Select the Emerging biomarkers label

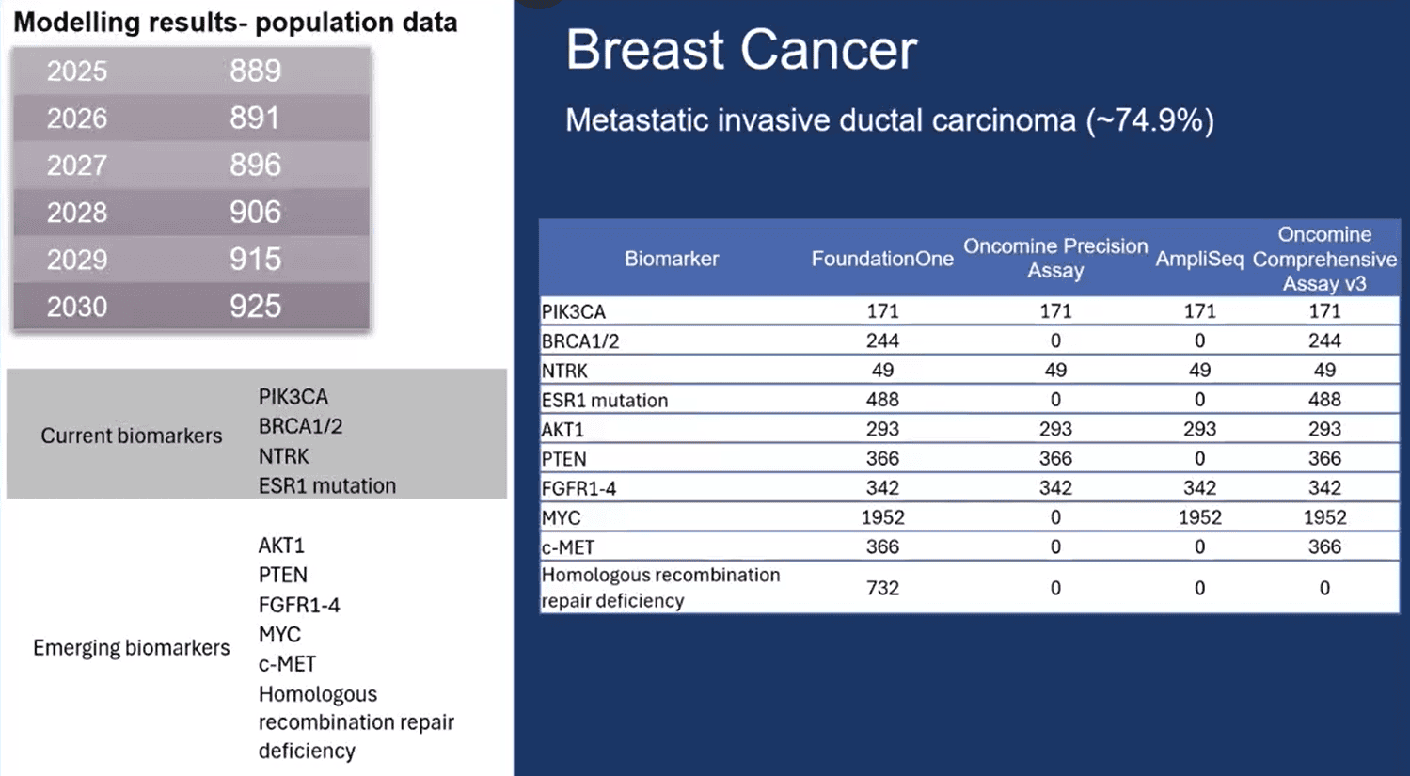[x=132, y=648]
